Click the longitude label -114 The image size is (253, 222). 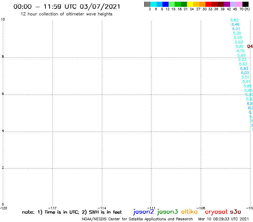[x=102, y=208]
